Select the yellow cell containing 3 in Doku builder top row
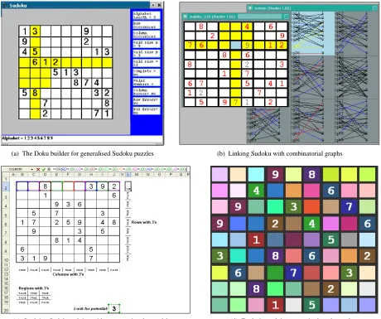This screenshot has width=381, height=319. pos(35,31)
